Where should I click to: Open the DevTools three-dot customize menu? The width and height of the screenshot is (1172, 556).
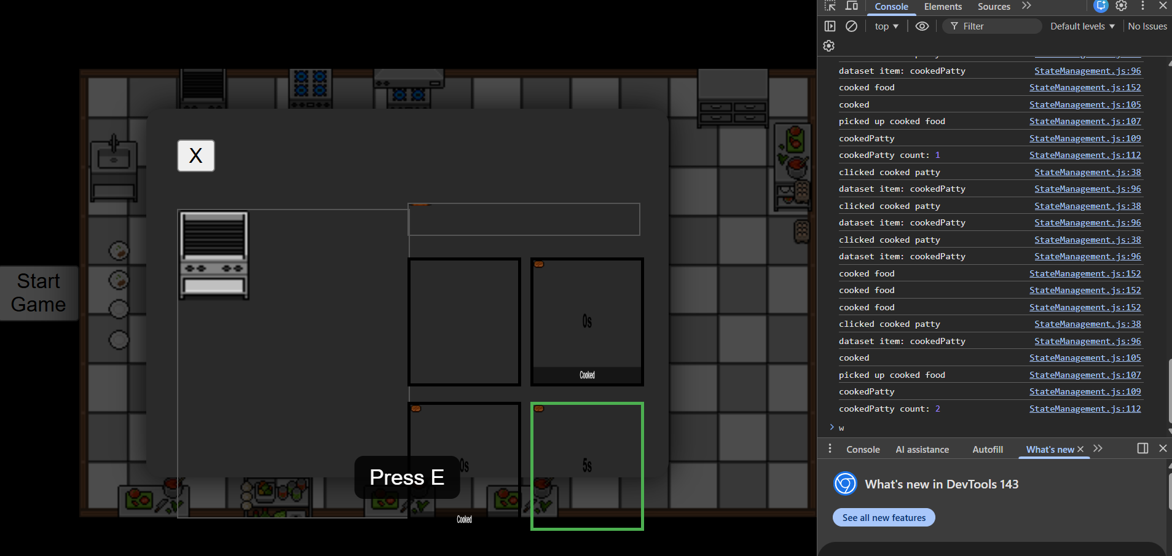coord(1143,6)
